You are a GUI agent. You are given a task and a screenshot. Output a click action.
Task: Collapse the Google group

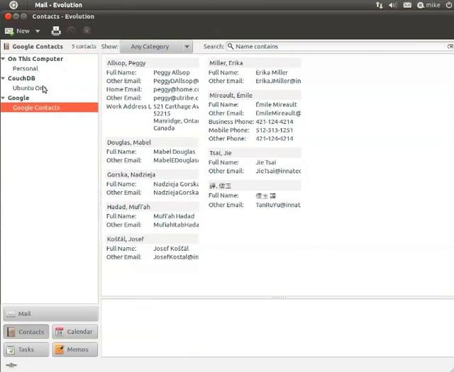point(3,98)
